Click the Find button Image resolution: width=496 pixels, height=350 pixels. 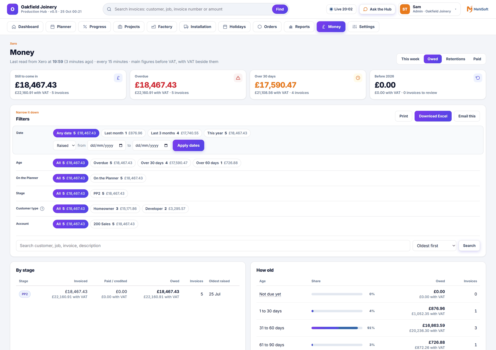click(280, 9)
